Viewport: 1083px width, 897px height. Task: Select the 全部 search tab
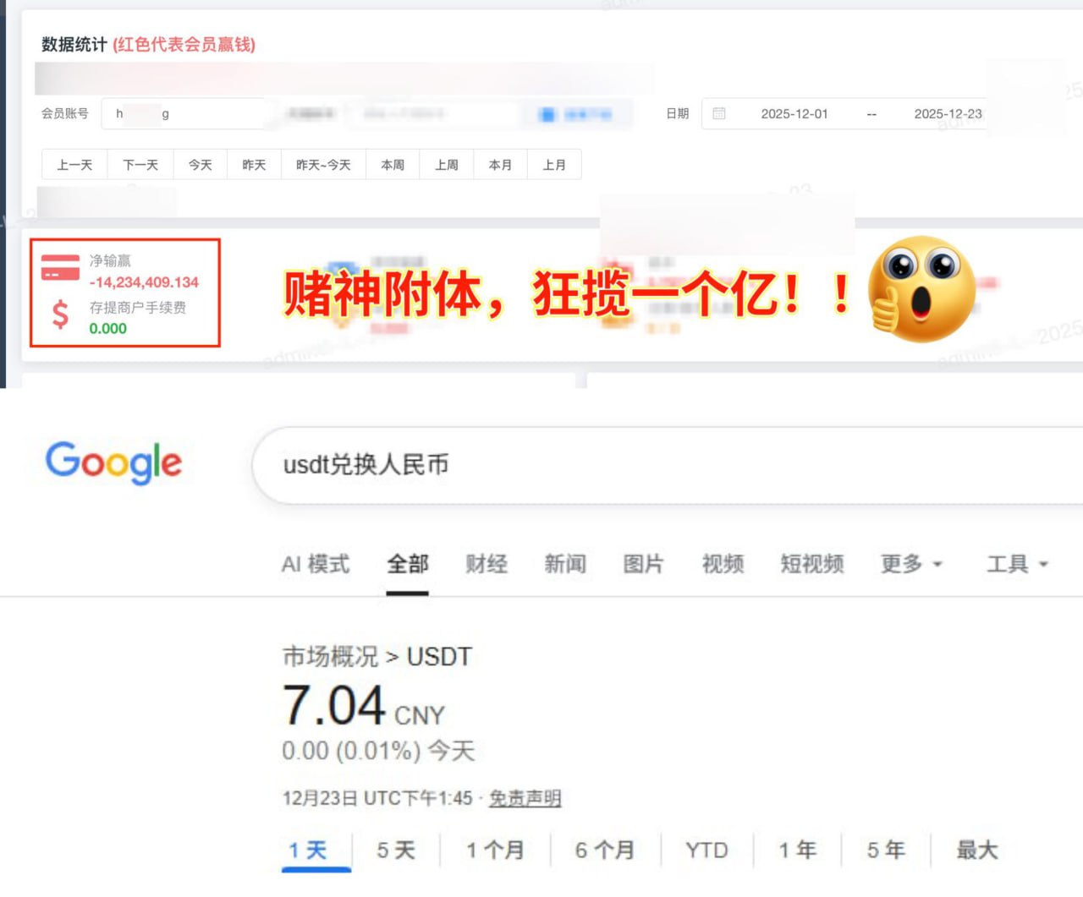click(408, 564)
